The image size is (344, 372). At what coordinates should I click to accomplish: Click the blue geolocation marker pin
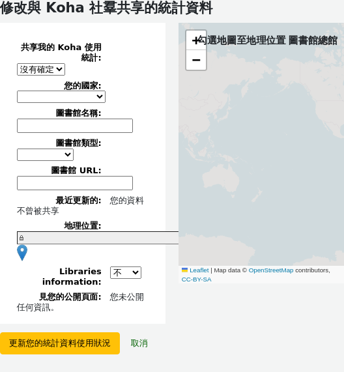pos(22,253)
